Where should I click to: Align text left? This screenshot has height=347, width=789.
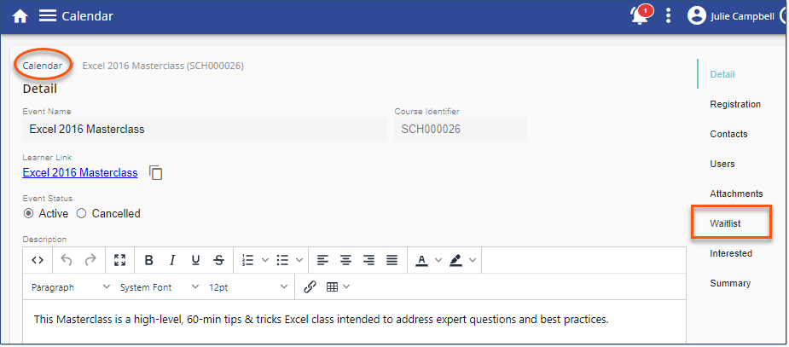(322, 260)
